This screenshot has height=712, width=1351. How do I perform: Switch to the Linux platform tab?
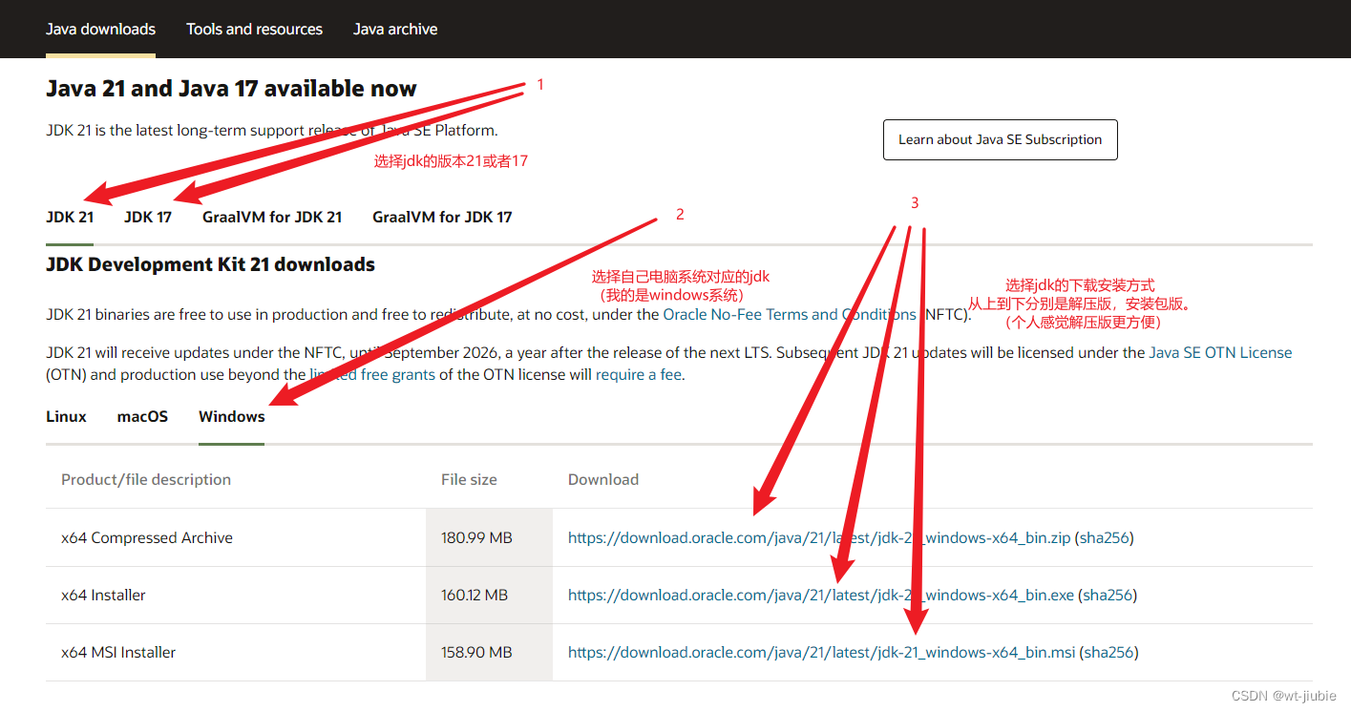pos(66,416)
